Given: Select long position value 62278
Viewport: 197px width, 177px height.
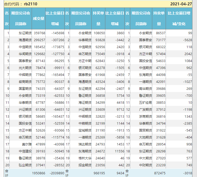Looking at the screenshot, I should (100, 68).
